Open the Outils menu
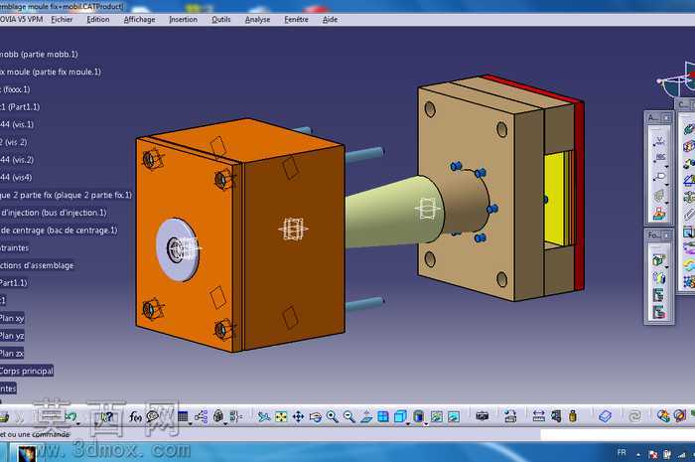Screen dimensions: 695x462 pyautogui.click(x=221, y=20)
